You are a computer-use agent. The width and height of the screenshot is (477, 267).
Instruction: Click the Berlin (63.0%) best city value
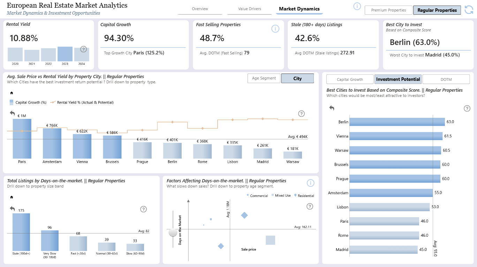click(415, 43)
